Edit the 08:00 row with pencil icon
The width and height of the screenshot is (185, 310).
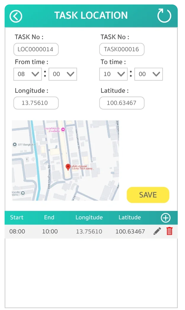click(157, 231)
